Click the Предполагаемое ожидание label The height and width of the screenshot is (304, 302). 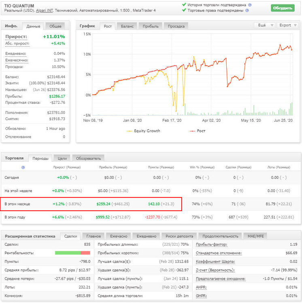tap(221, 278)
